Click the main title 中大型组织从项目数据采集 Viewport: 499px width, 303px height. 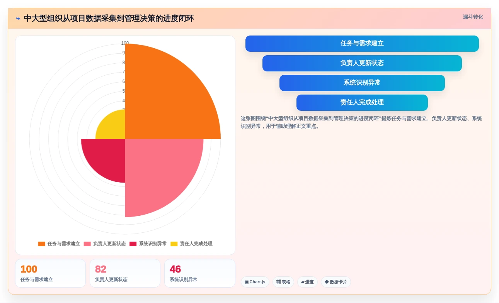pos(109,19)
